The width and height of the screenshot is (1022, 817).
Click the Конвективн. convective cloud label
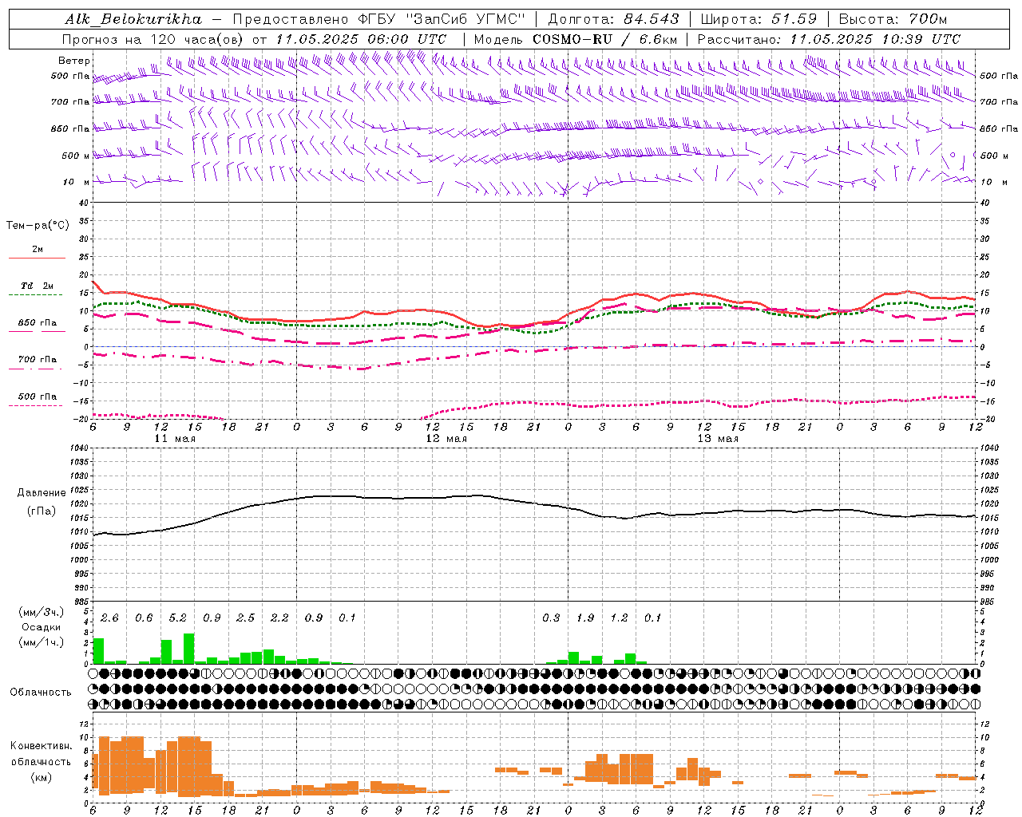[41, 746]
